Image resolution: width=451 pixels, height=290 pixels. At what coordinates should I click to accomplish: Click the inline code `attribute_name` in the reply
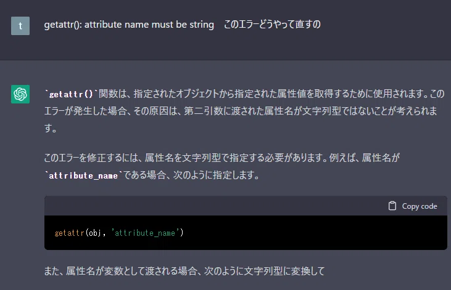point(83,175)
